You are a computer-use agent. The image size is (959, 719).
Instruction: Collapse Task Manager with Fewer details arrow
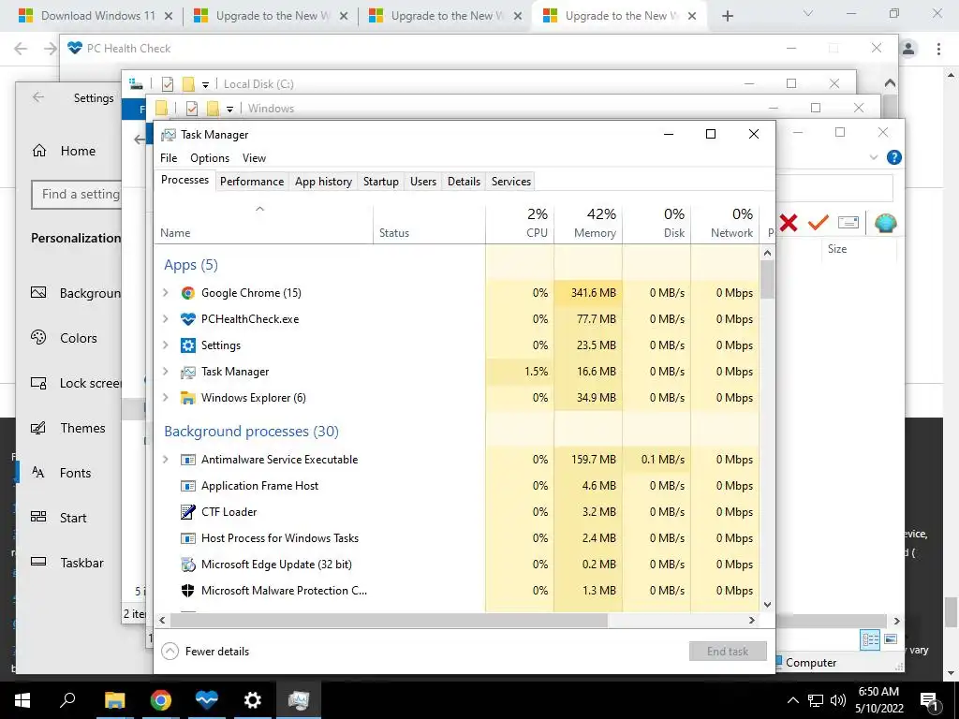tap(170, 652)
